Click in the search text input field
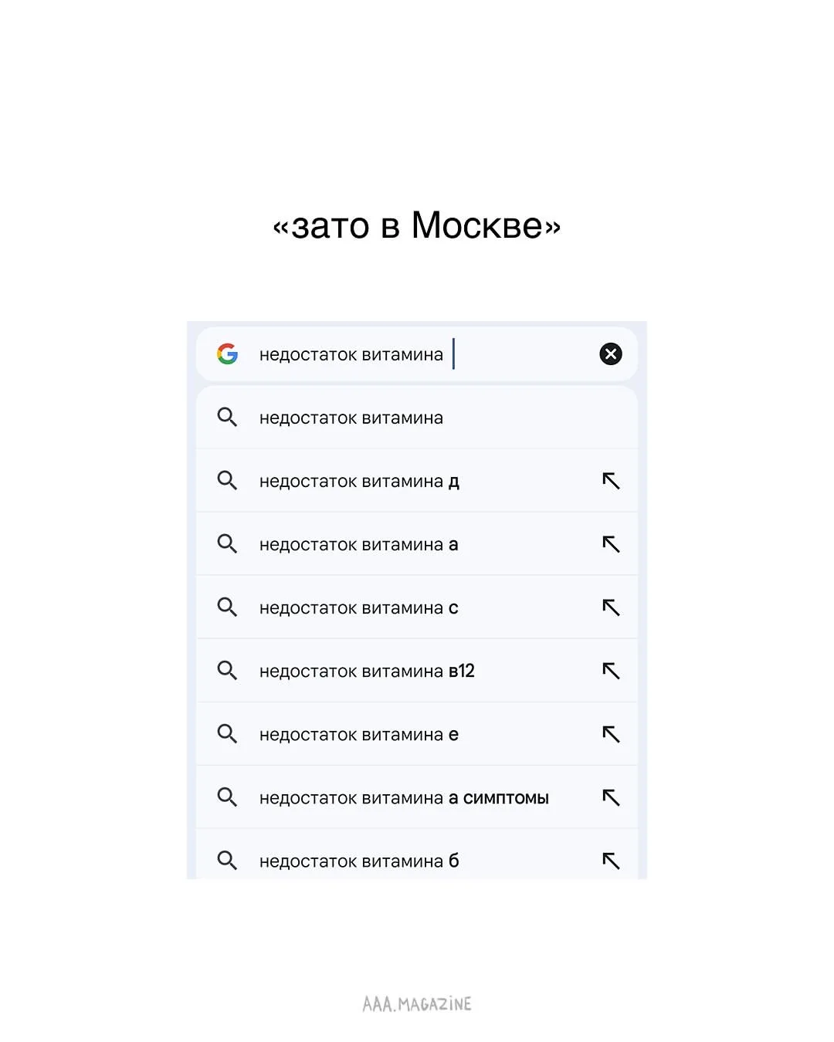Screen dimensions: 834x1042 tap(417, 354)
